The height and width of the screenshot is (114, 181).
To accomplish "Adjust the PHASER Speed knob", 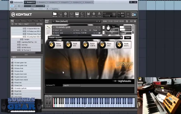I will pyautogui.click(x=85, y=45).
